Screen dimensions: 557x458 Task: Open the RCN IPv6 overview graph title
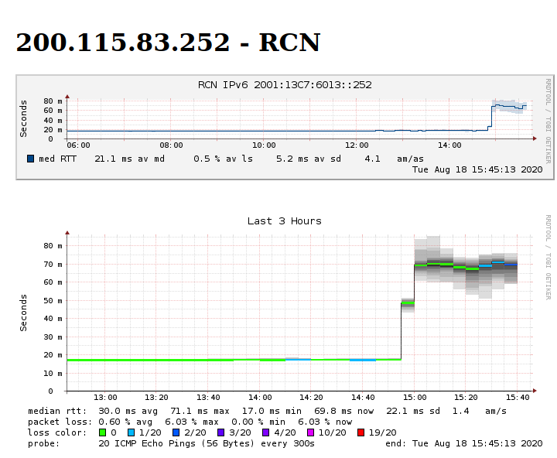[x=285, y=85]
